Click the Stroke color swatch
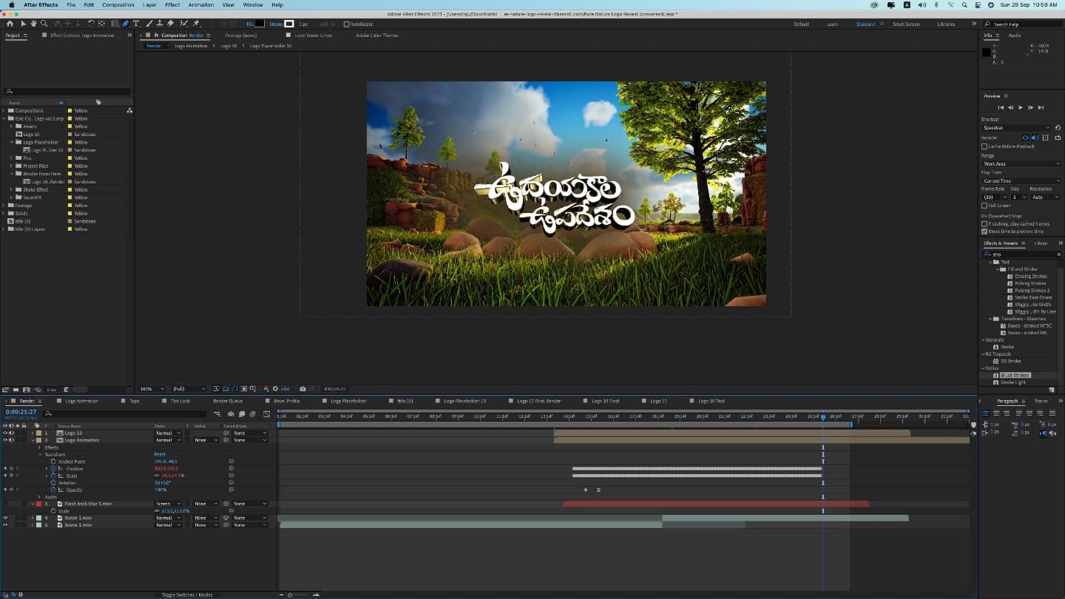1065x599 pixels. pos(289,24)
